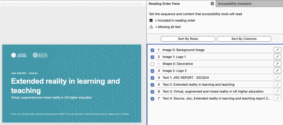
Task: Click the University of Bath logo on slide
Action: [40, 55]
